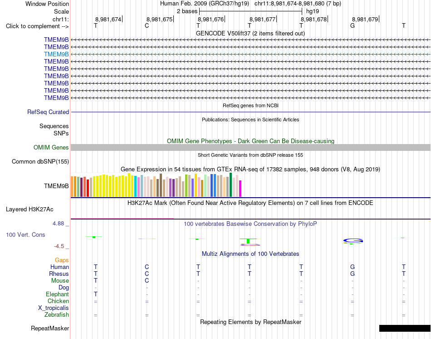Open the GTEx 'Gene Expression in 54 tissues' title
The image size is (431, 339).
point(250,169)
